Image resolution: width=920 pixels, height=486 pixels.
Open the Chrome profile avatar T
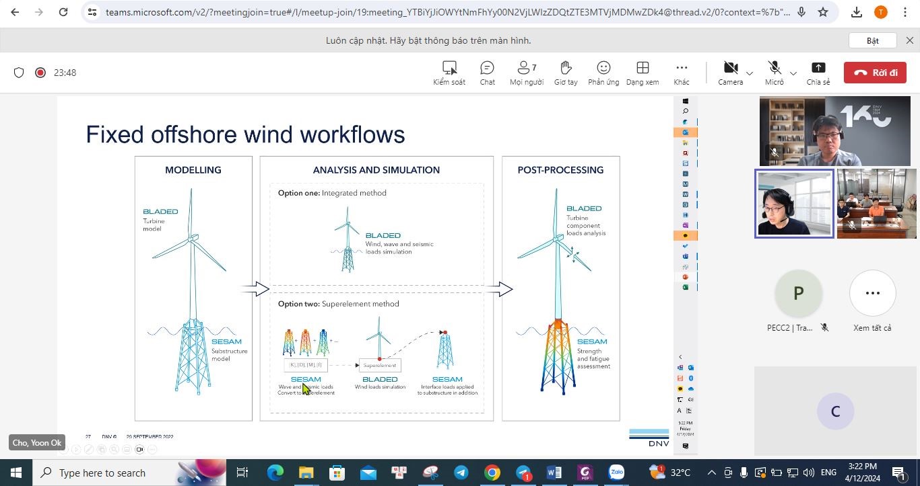pyautogui.click(x=880, y=12)
